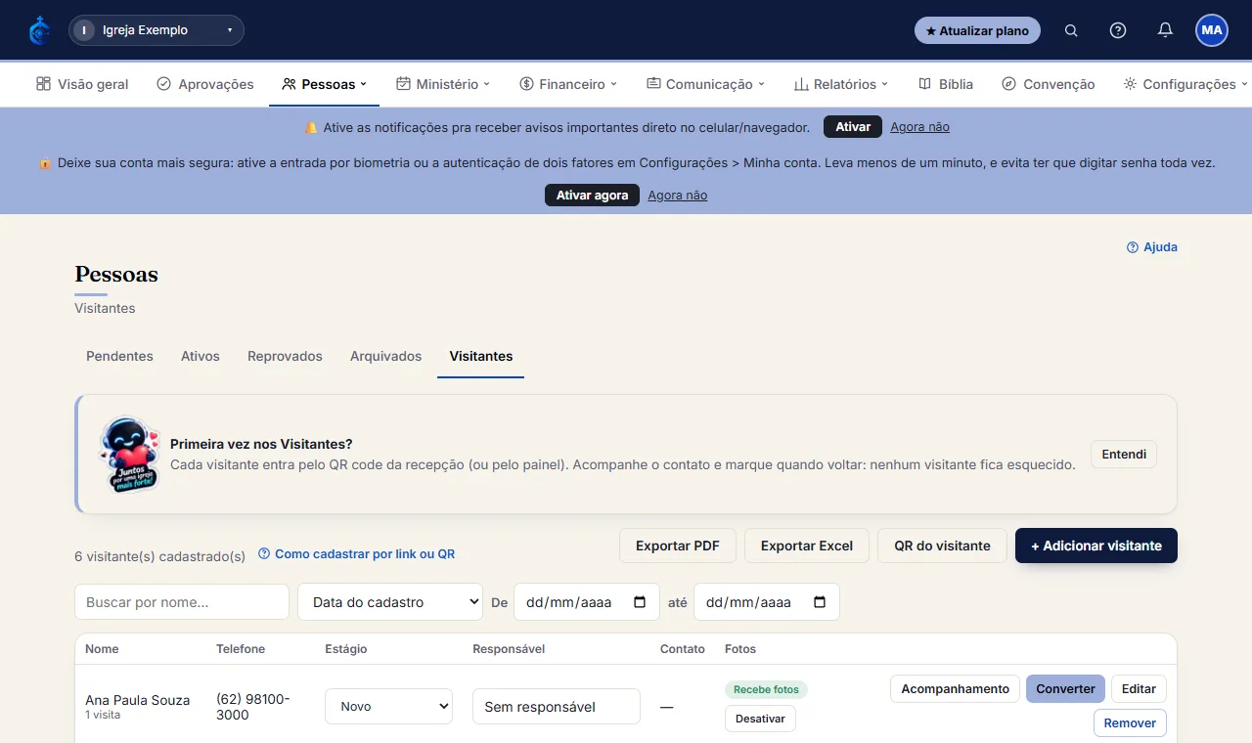The height and width of the screenshot is (743, 1252).
Task: Click the Atualizar plano button
Action: [977, 30]
